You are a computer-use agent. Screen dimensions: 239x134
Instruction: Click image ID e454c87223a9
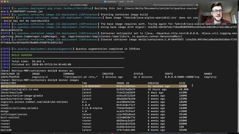tap(126, 96)
